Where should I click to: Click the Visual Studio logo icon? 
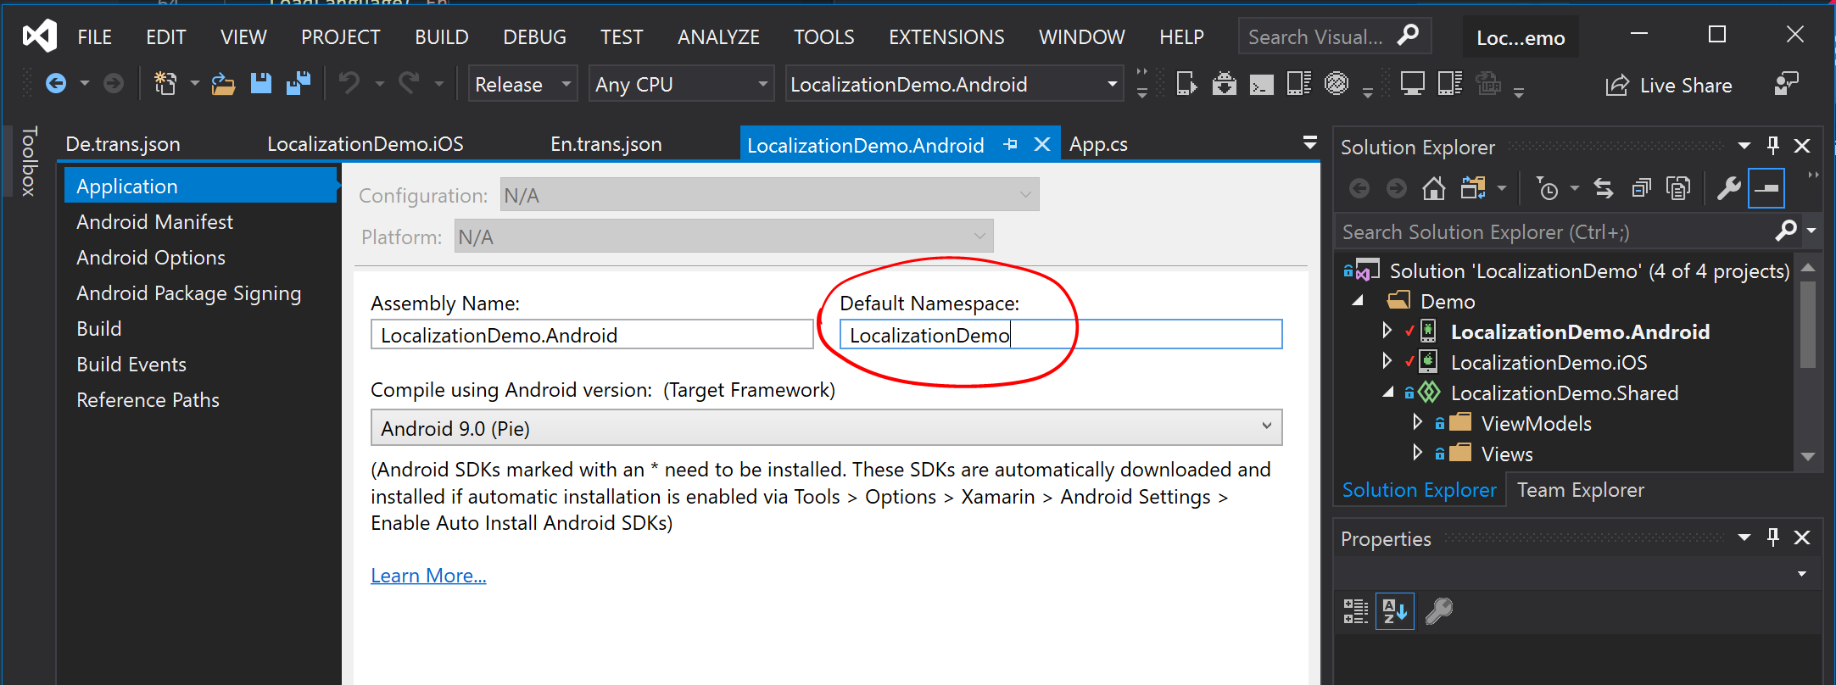(x=40, y=36)
